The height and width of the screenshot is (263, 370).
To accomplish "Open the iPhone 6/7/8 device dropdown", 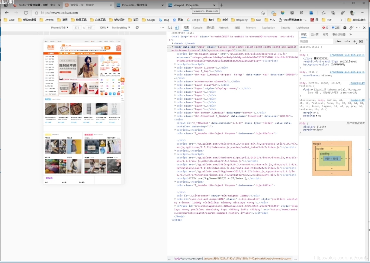I will click(60, 28).
